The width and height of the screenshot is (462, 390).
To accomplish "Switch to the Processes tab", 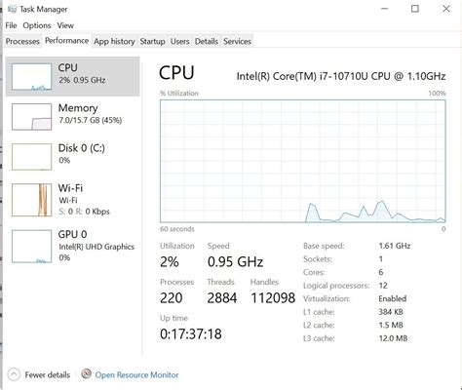I will pos(22,41).
